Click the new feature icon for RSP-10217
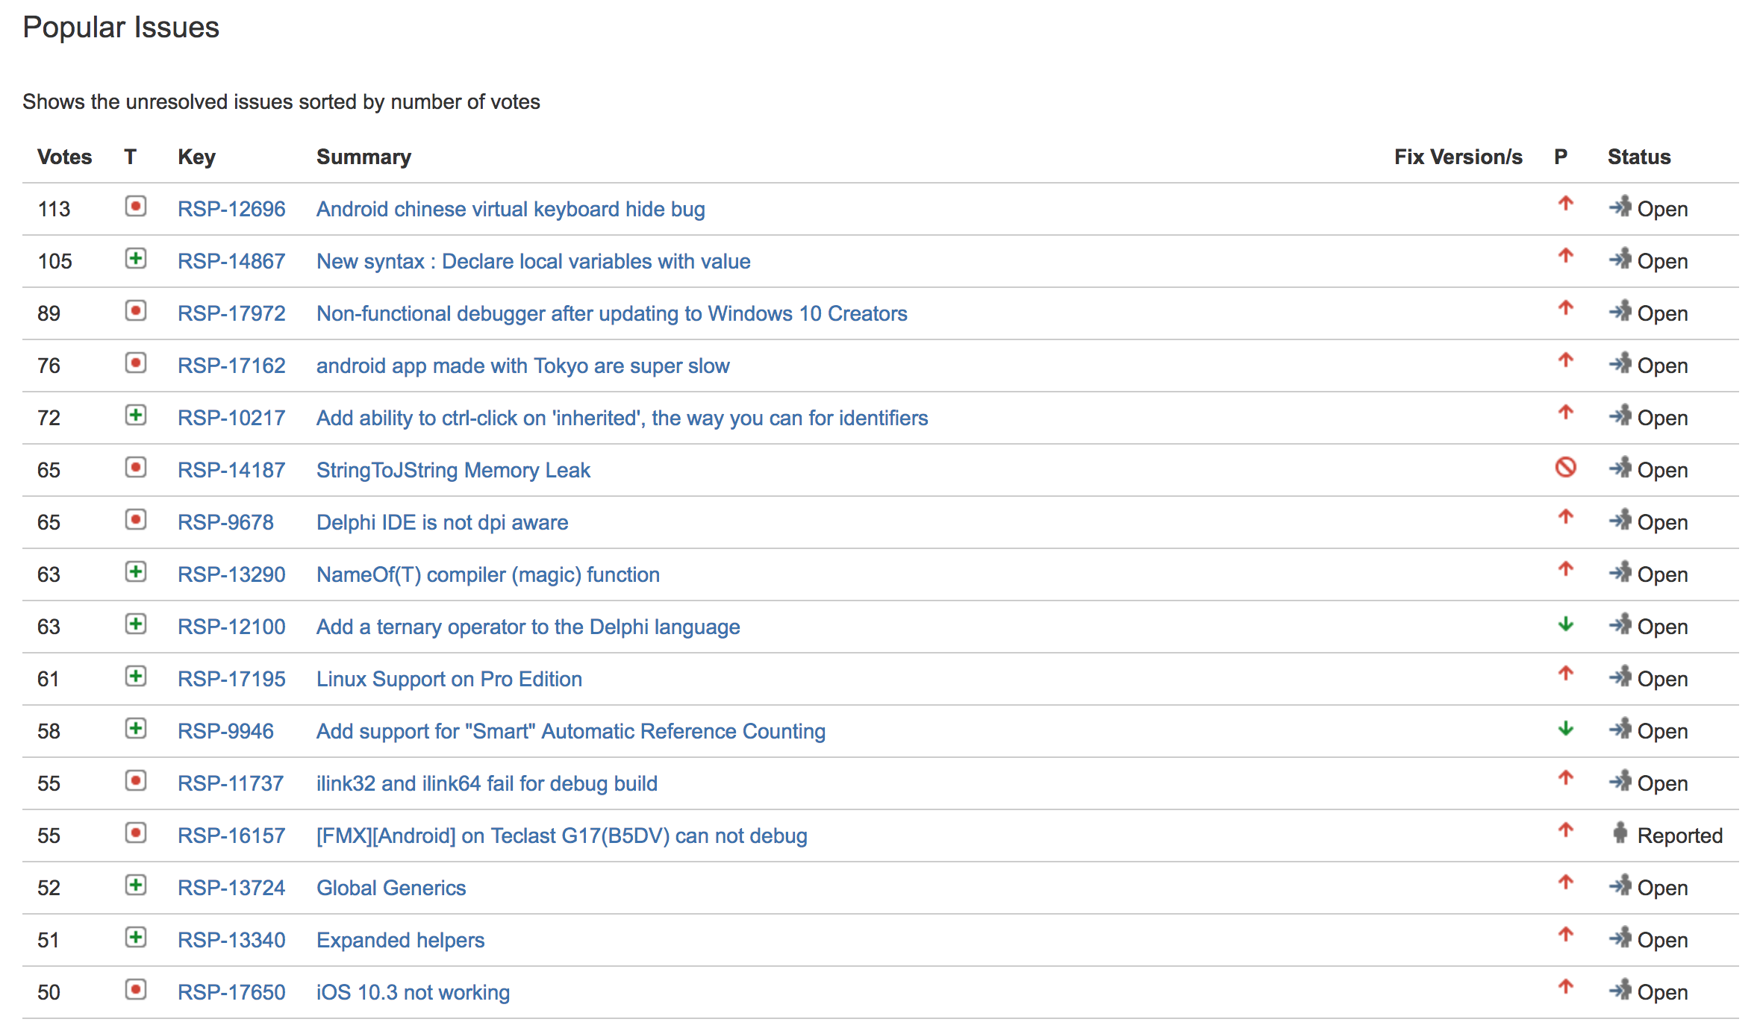The width and height of the screenshot is (1763, 1025). (x=135, y=415)
